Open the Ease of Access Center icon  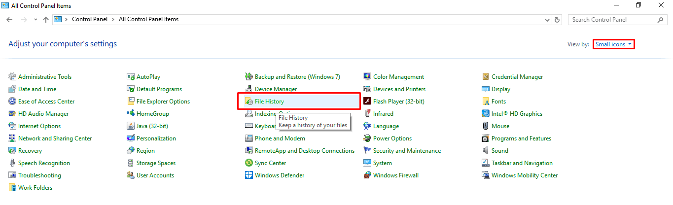click(12, 102)
